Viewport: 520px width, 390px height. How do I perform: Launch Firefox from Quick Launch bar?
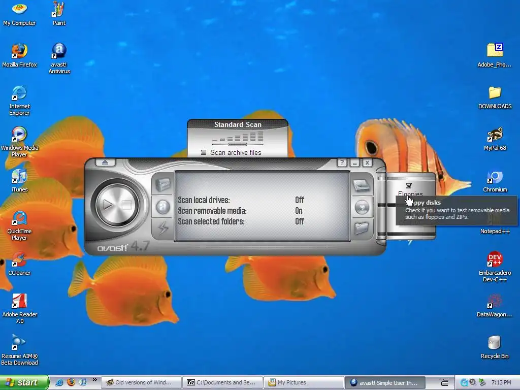(x=71, y=382)
